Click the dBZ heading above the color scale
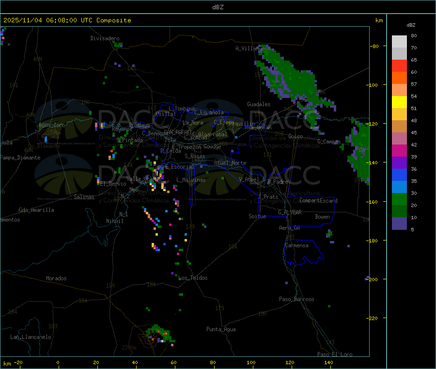Screen dimensions: 436x369 411,25
